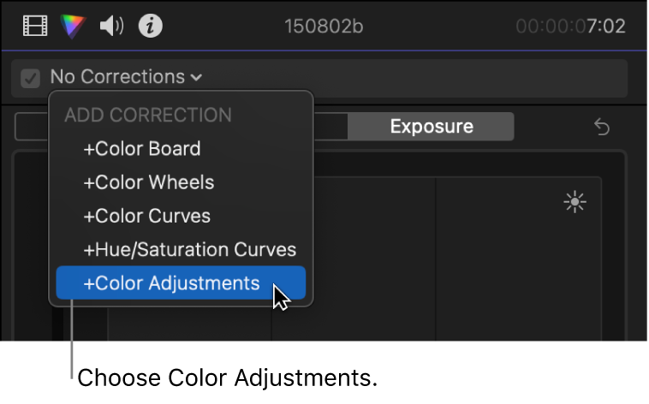Click the brightness sun icon
This screenshot has width=649, height=404.
tap(575, 202)
